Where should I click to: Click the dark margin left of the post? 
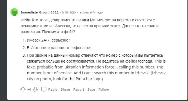point(4,50)
